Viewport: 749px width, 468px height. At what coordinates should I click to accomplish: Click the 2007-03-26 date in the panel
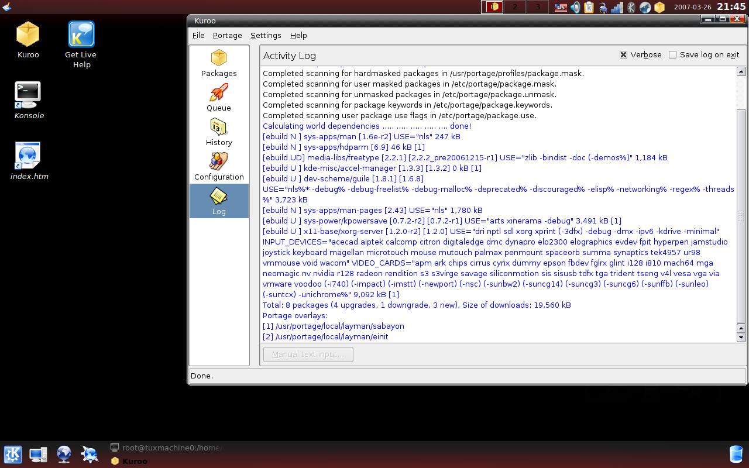click(x=693, y=8)
